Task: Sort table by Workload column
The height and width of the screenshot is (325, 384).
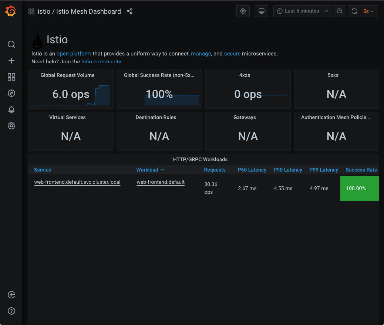Action: [x=147, y=170]
